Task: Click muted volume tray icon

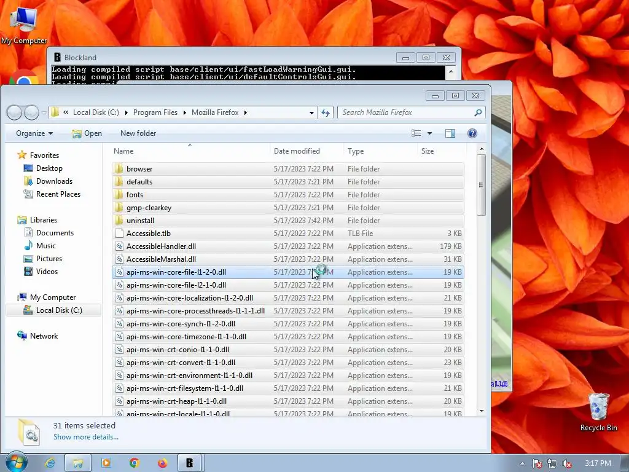Action: [567, 463]
